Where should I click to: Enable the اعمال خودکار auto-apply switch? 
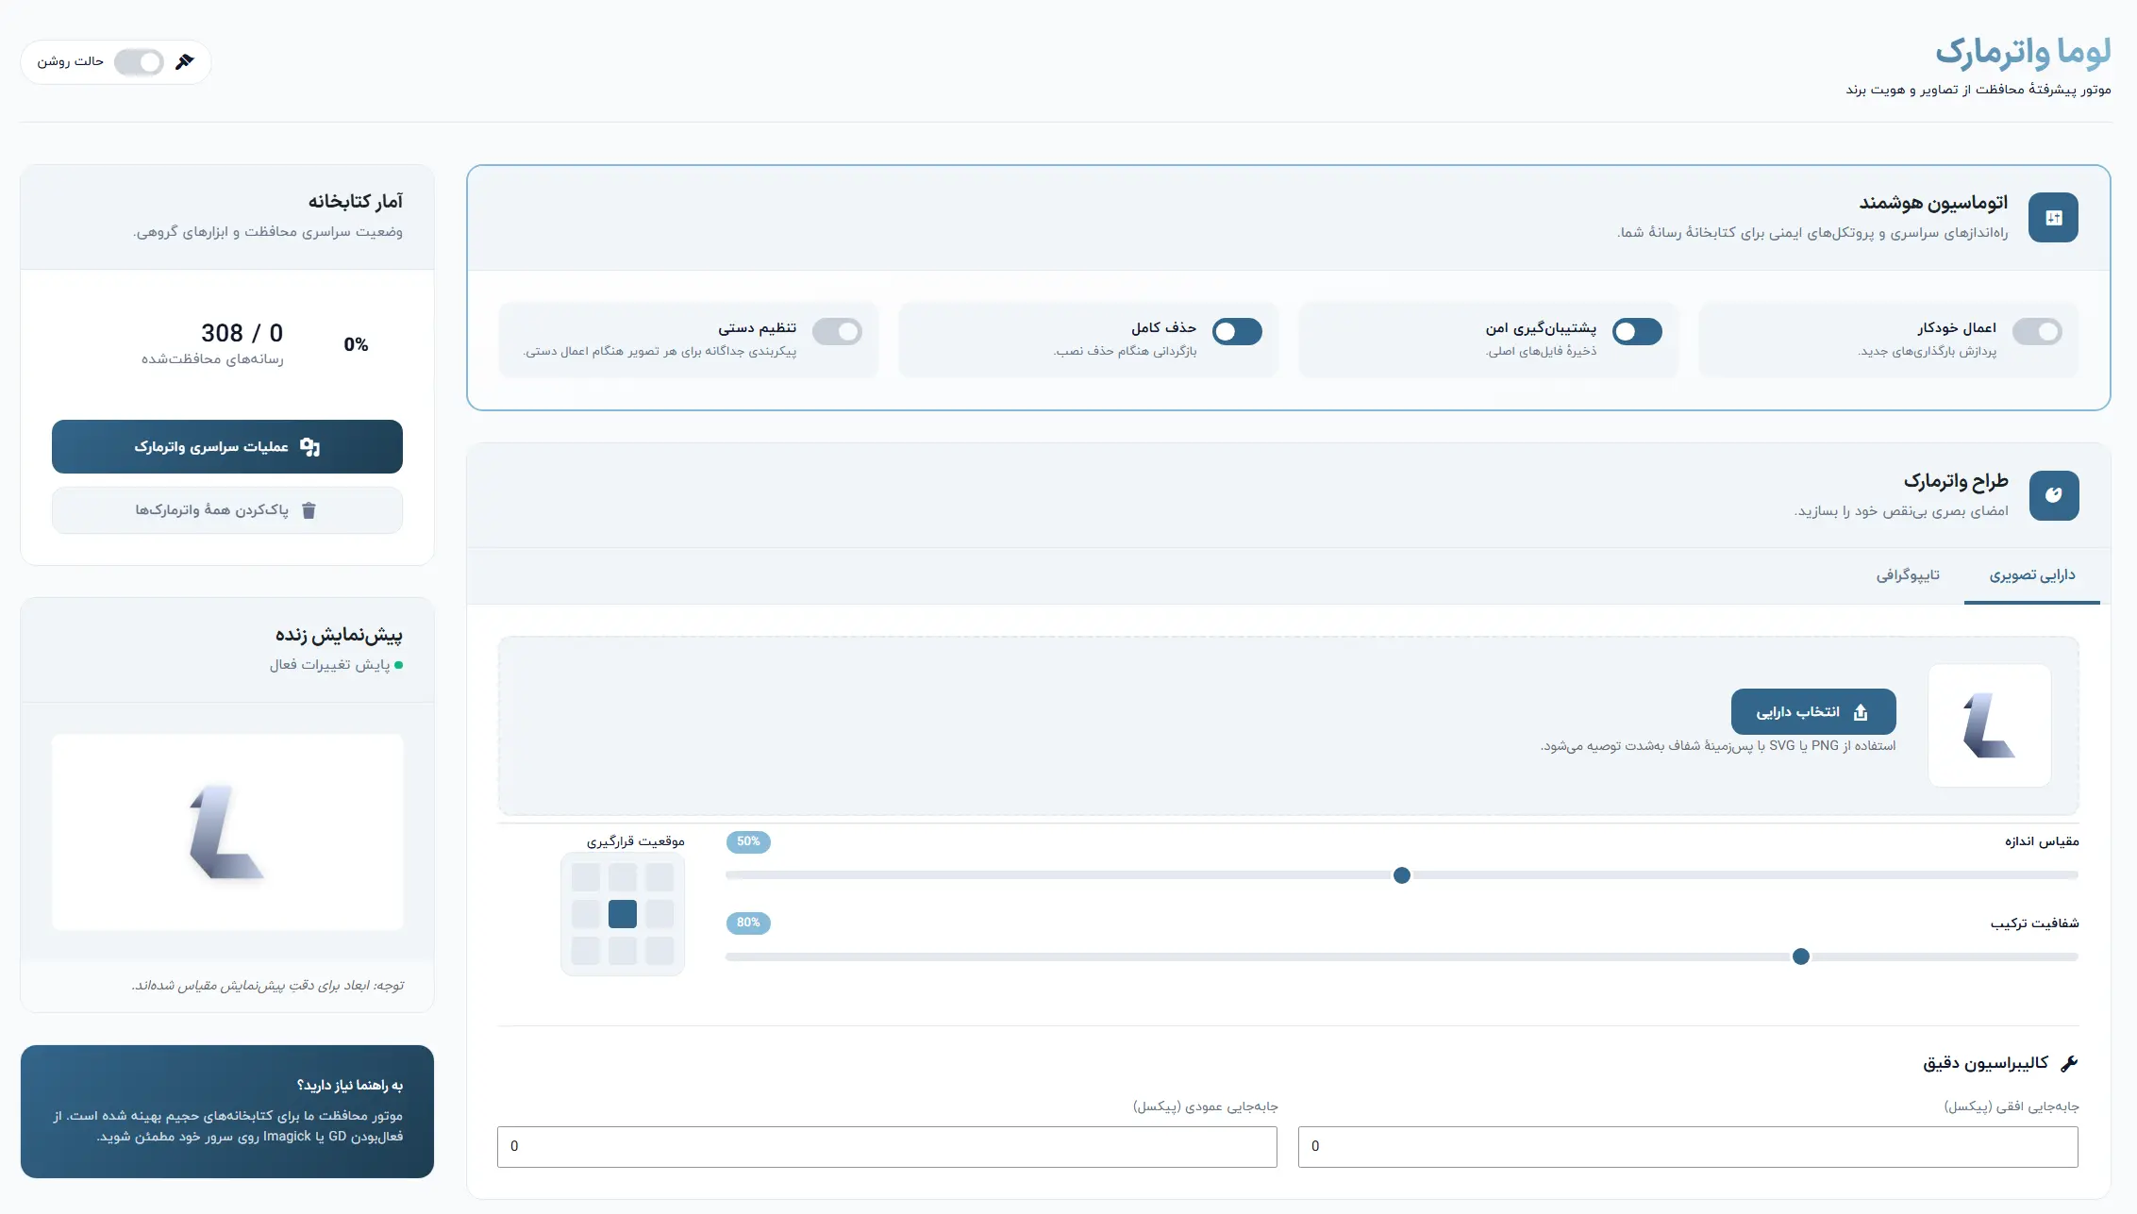tap(2037, 332)
